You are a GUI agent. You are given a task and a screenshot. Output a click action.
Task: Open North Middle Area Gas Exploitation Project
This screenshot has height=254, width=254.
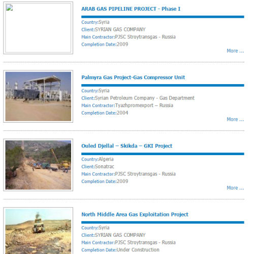click(135, 214)
